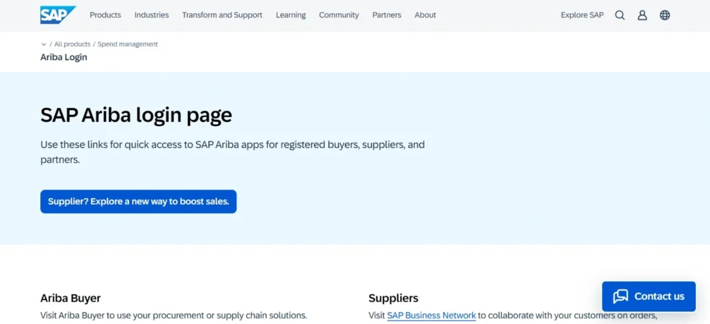Open the About menu
710x324 pixels.
pos(425,15)
